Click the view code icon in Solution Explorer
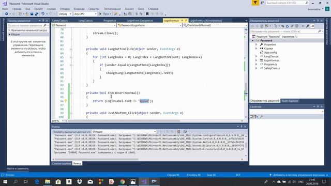 tap(303, 26)
